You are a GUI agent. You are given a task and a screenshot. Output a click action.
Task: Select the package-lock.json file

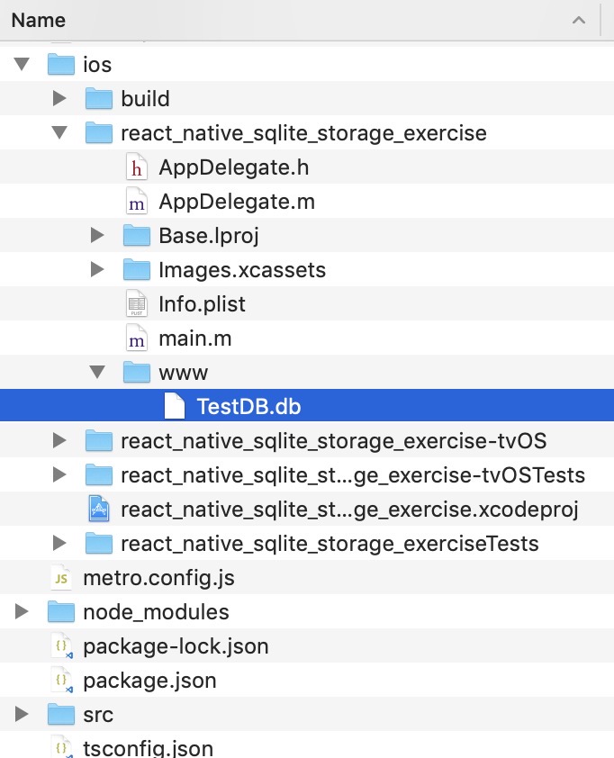click(176, 645)
